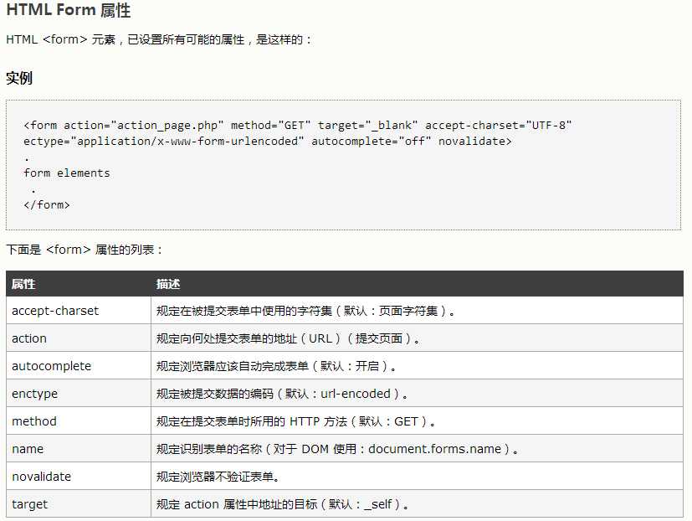The height and width of the screenshot is (521, 692).
Task: Click description '规定浏览器不验证表单。'
Action: (417, 476)
